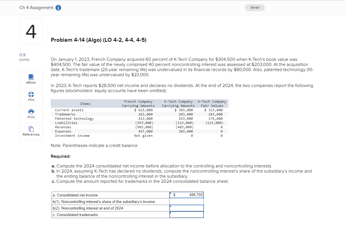
Task: Select consolidated trademarks answer field
Action: [x=186, y=215]
